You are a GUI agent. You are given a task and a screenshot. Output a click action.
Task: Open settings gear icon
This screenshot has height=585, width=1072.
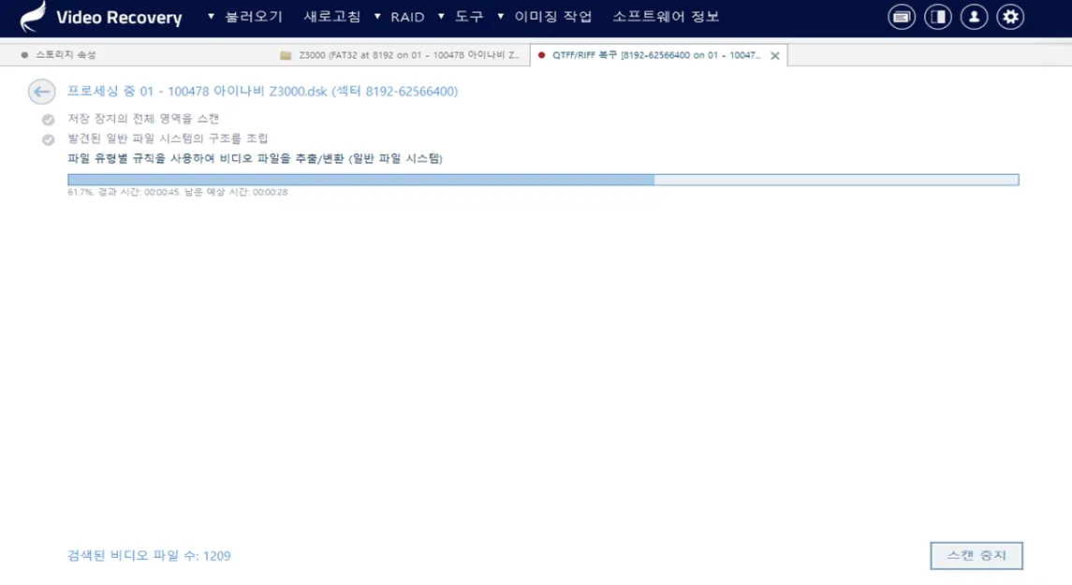pos(1010,17)
